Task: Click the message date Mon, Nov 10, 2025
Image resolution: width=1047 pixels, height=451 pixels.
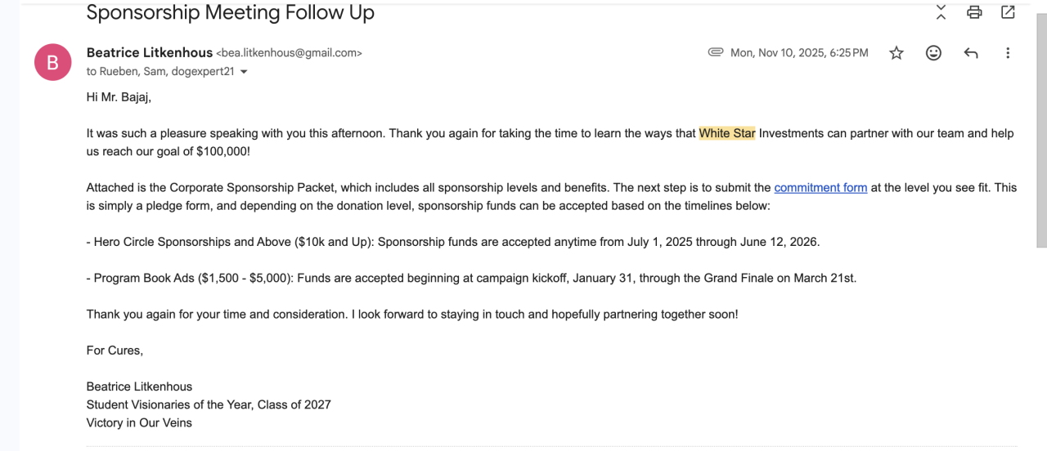Action: [x=799, y=53]
